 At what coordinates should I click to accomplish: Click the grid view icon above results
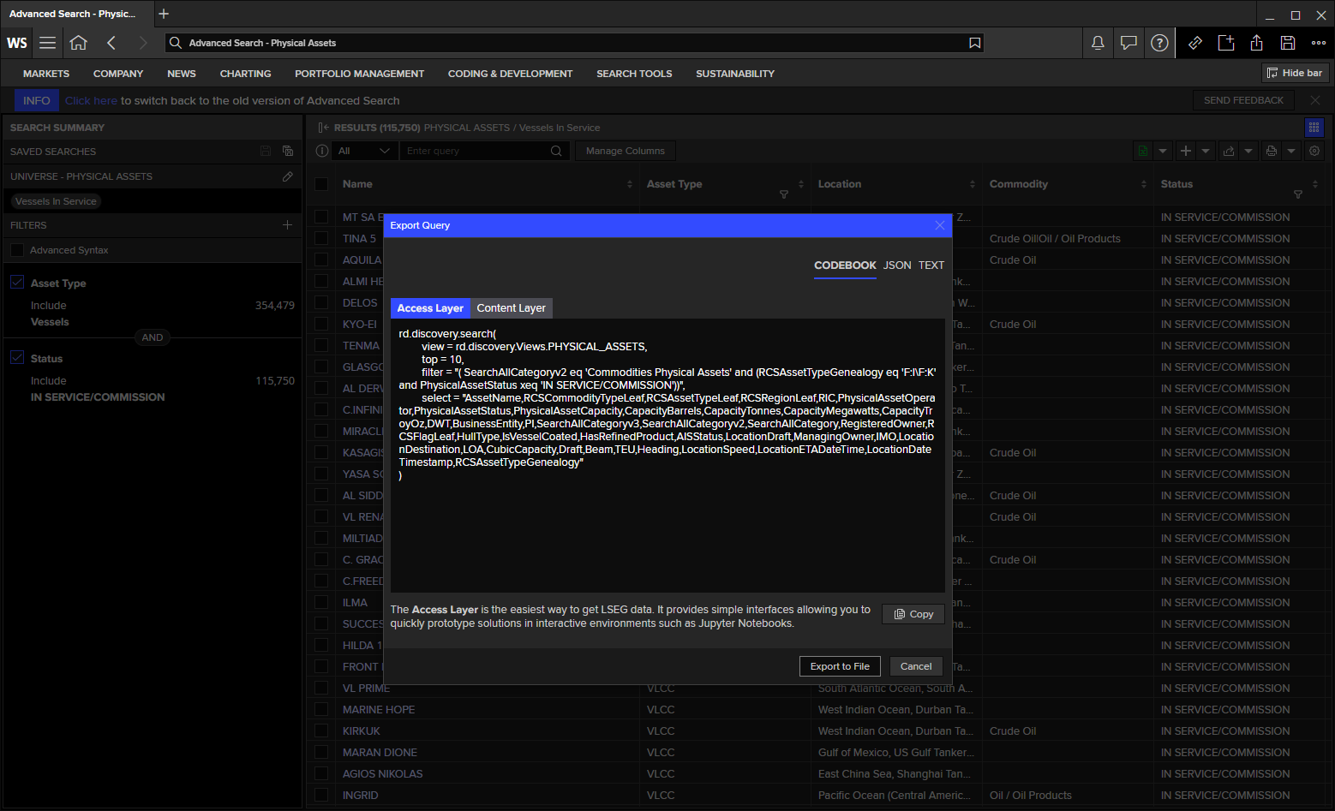1314,128
